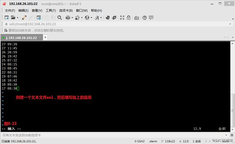Click the terminal line '25 07:32'

(x=9, y=60)
